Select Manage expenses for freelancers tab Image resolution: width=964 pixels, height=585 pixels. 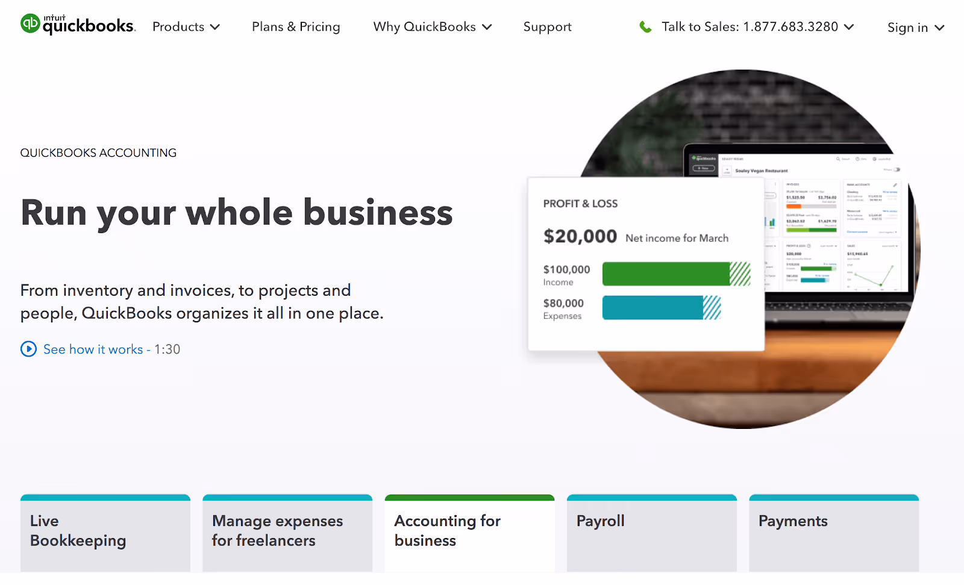[x=287, y=533]
